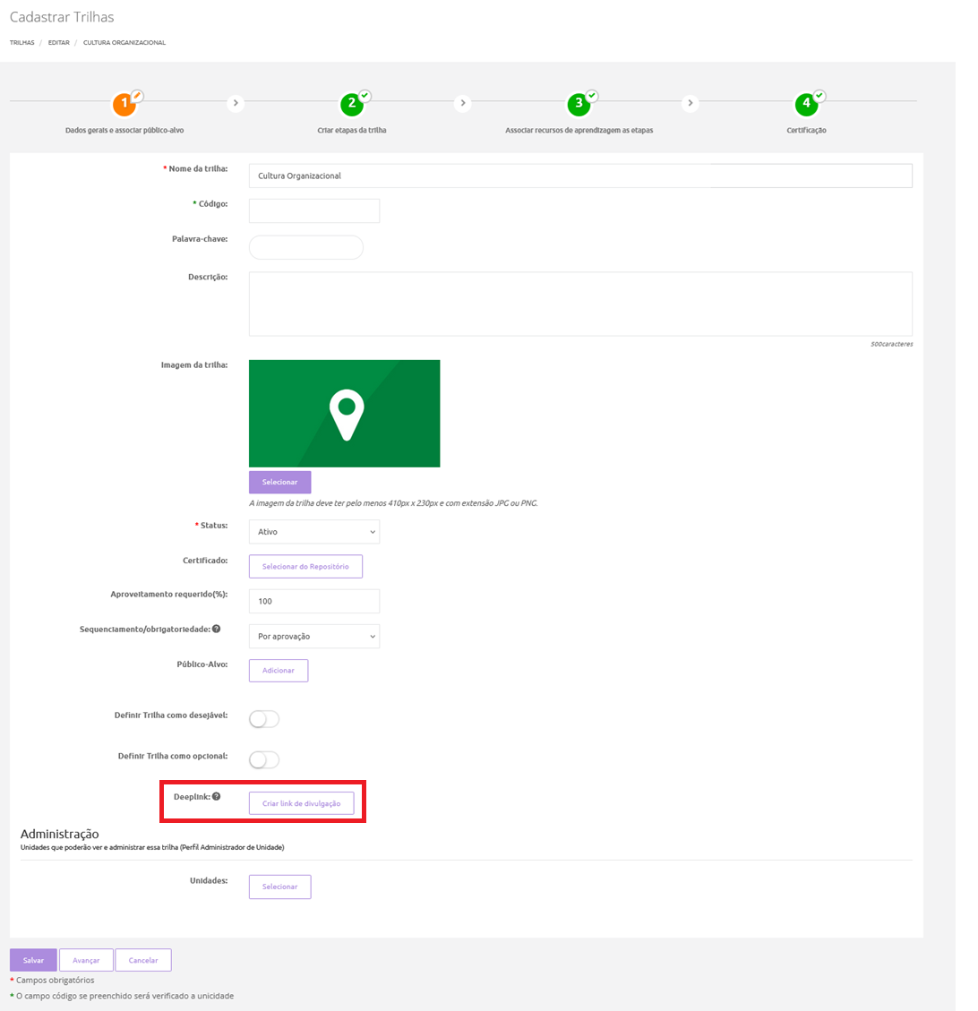Click into the Código input field
The image size is (978, 1011).
313,211
